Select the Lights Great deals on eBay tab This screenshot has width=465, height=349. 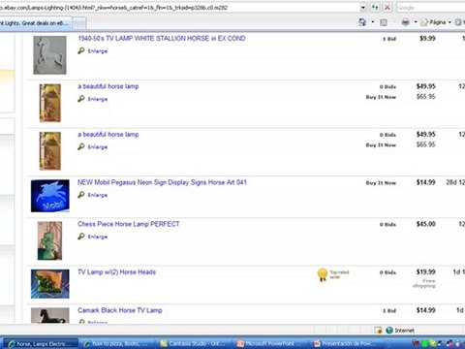point(35,23)
